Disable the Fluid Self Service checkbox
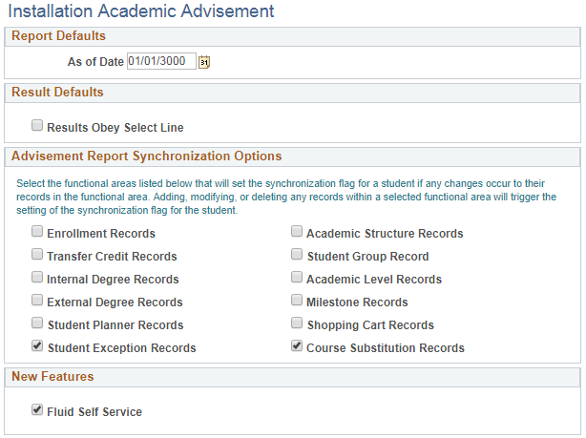This screenshot has width=586, height=438. [37, 410]
